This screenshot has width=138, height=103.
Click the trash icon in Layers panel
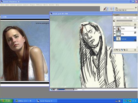[x=135, y=50]
